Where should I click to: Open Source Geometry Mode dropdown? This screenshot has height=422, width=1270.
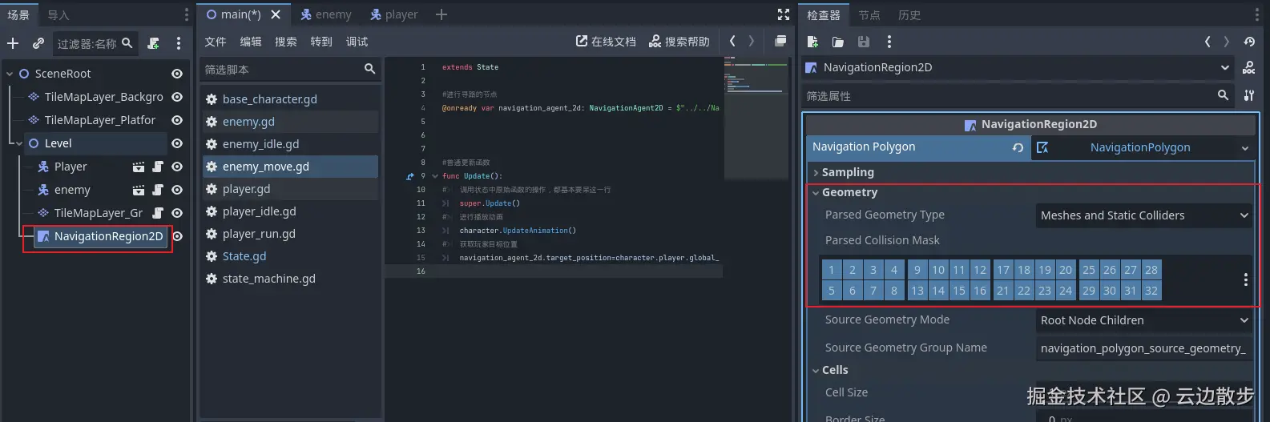pyautogui.click(x=1143, y=320)
